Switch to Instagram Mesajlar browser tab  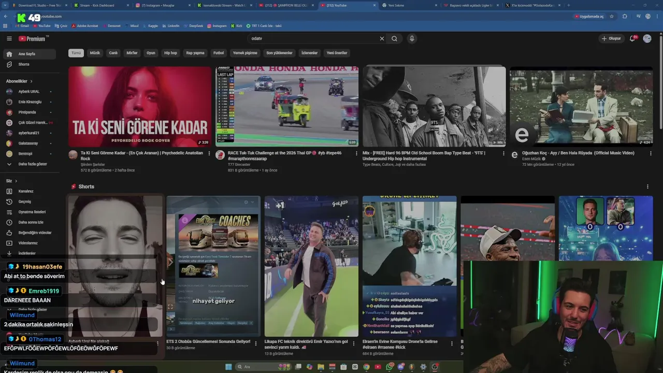162,5
